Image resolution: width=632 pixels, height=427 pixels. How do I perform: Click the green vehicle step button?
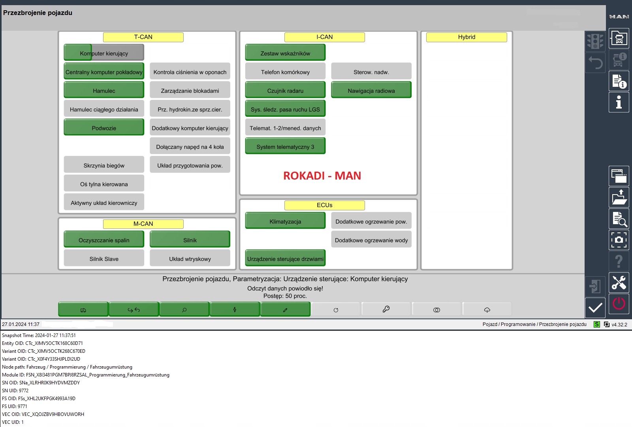pyautogui.click(x=83, y=309)
